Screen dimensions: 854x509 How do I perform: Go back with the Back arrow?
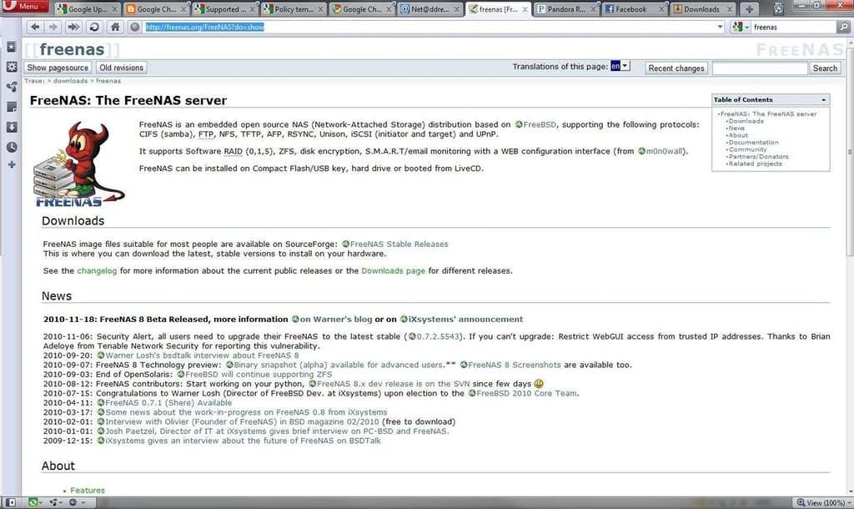pos(35,27)
